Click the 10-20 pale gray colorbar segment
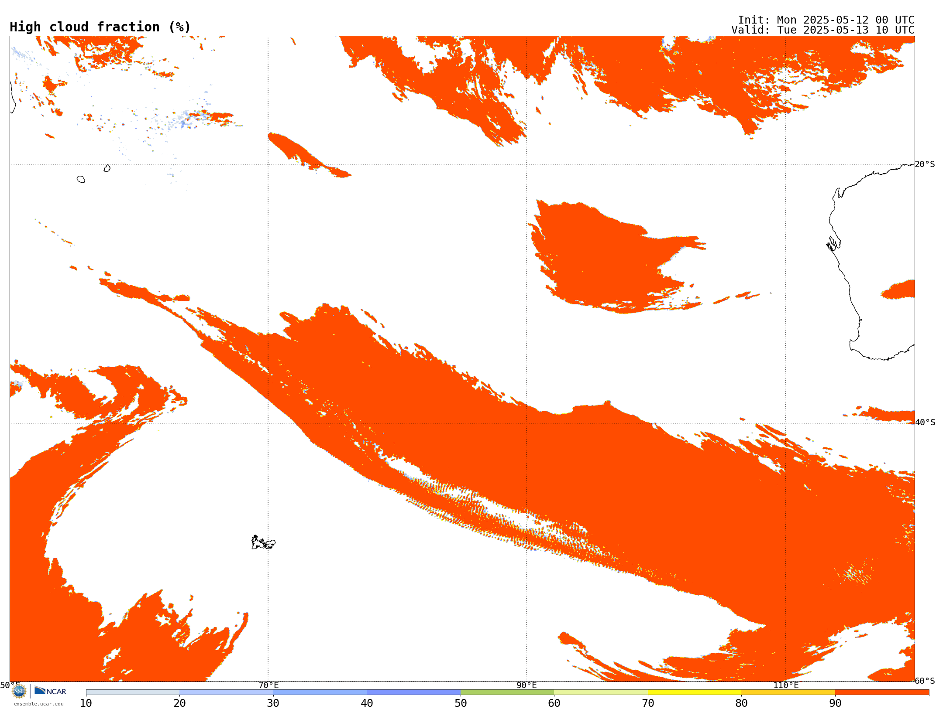The width and height of the screenshot is (943, 709). pos(133,692)
